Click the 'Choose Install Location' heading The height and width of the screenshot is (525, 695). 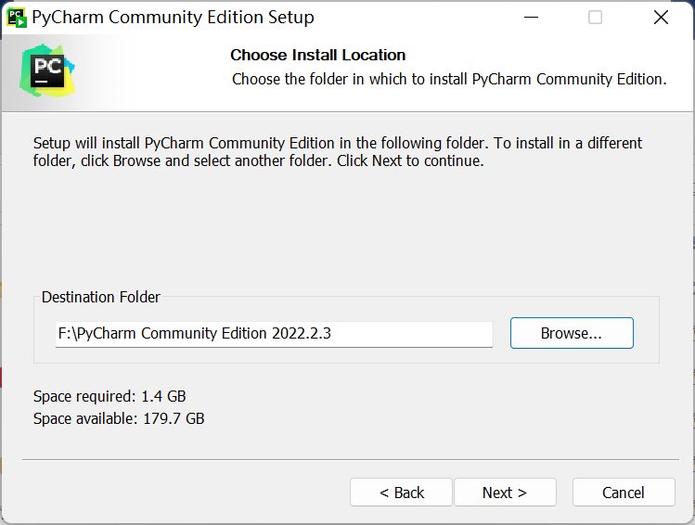(317, 55)
